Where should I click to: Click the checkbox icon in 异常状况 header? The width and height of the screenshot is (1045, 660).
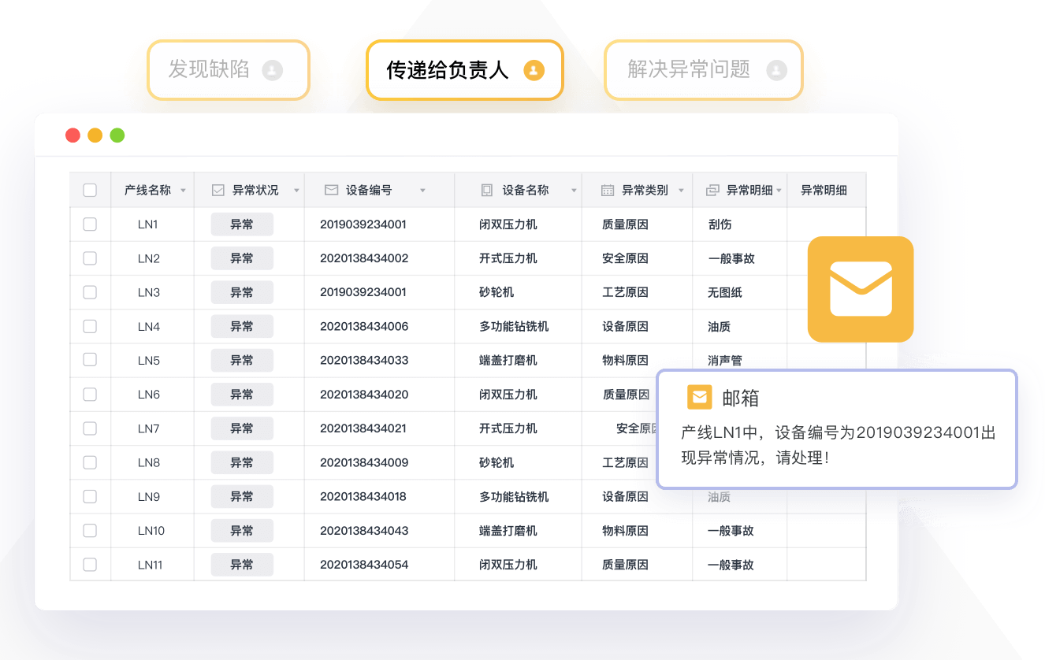pos(218,191)
